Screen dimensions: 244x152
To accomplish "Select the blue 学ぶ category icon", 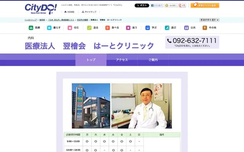I will point(148,28).
